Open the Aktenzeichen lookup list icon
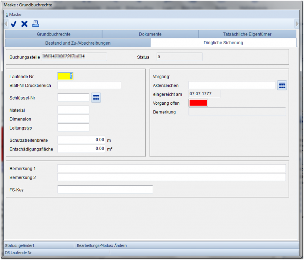The image size is (304, 260). point(282,85)
